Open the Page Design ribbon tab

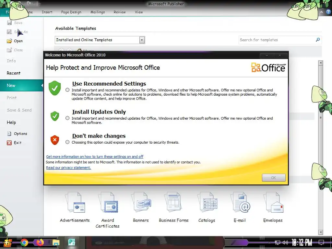click(71, 12)
